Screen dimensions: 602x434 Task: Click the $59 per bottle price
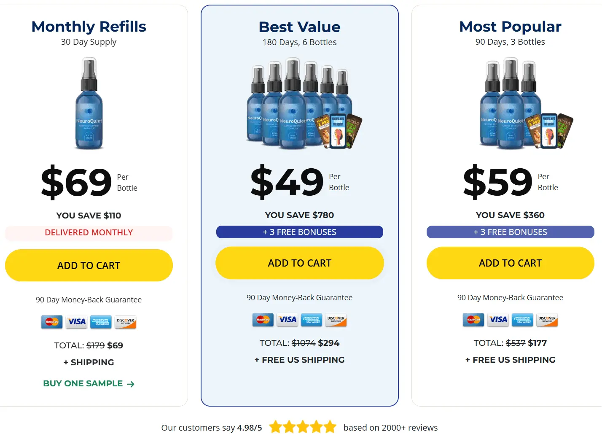(498, 181)
